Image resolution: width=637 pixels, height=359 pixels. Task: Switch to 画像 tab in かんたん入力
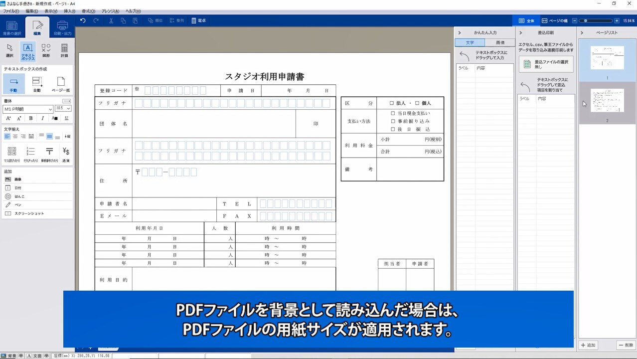point(500,43)
